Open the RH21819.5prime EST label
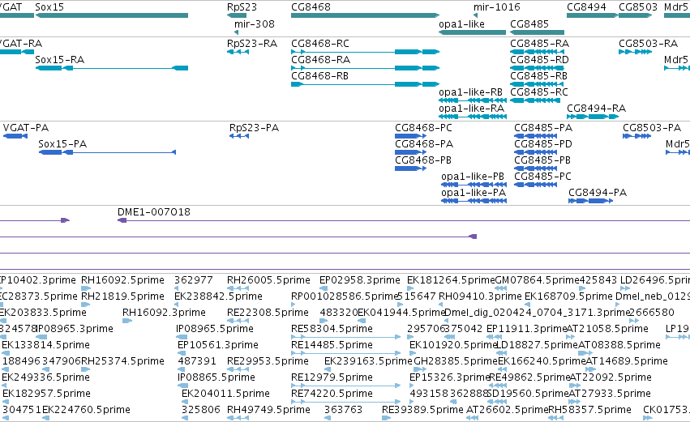Image resolution: width=690 pixels, height=422 pixels. tap(122, 296)
